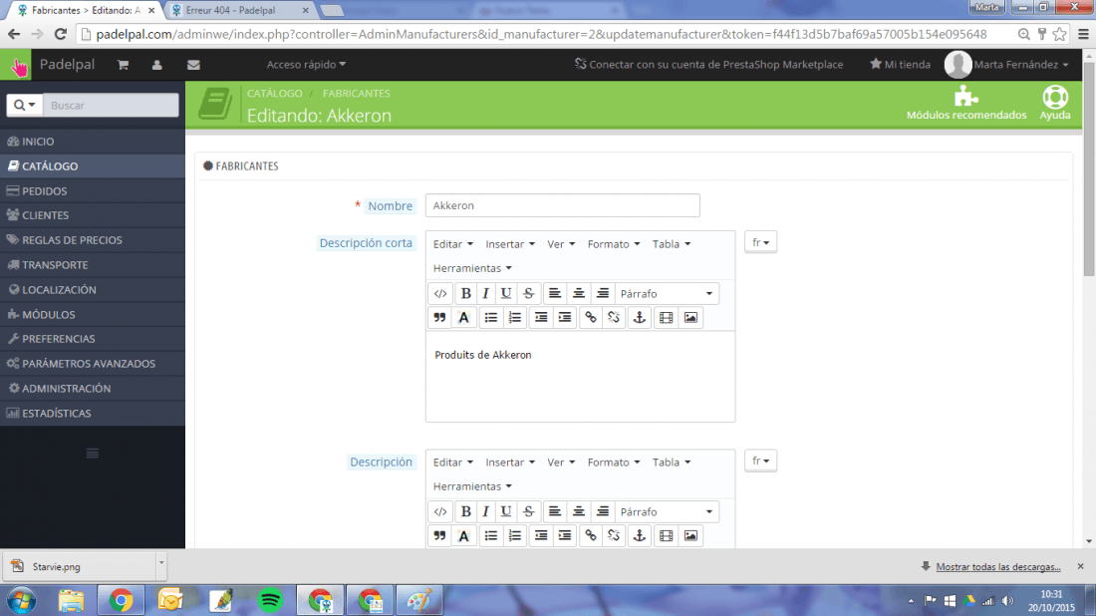Insert link in Descripción corta editor
The image size is (1096, 616).
coord(591,317)
